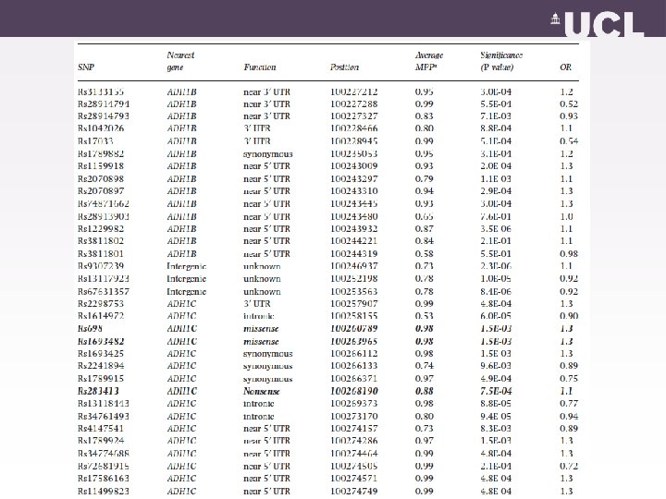This screenshot has height=499, width=666.
Task: Click SNP cell Rs1042026
Action: [101, 128]
